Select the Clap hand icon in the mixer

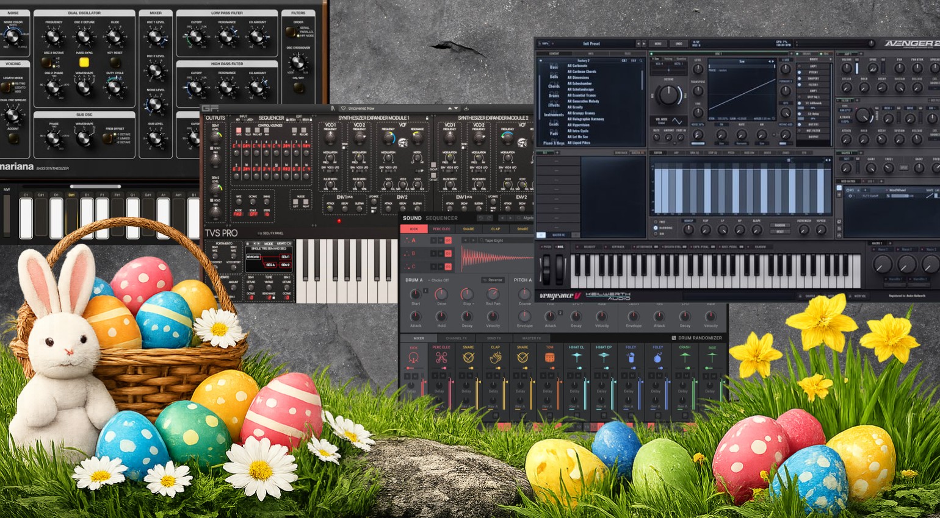tap(495, 358)
